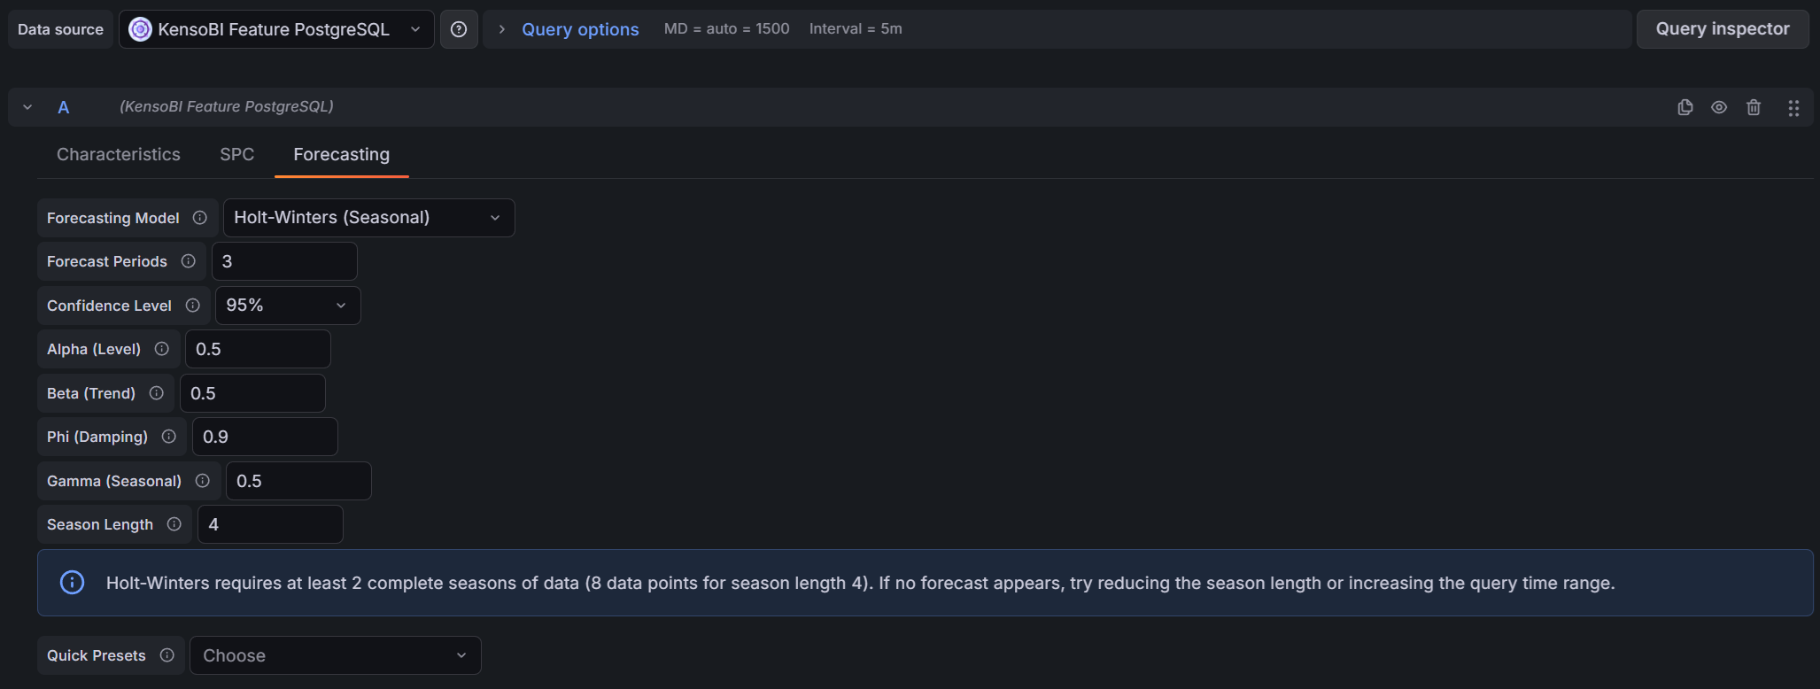
Task: Delete query A using the trash icon
Action: (x=1754, y=107)
